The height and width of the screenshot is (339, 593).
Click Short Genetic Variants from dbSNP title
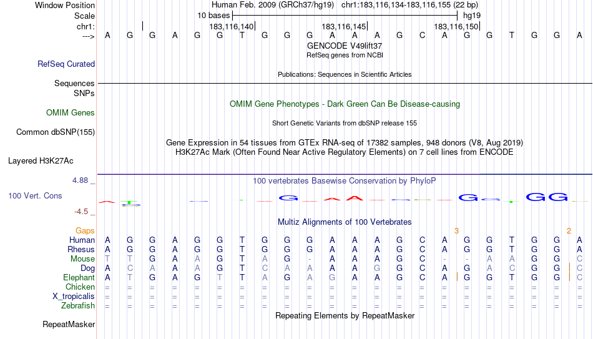345,124
